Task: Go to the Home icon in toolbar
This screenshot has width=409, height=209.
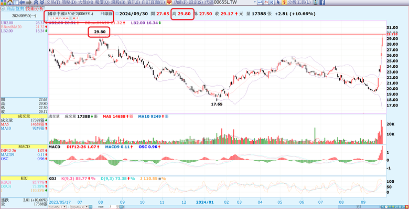Action: pos(9,3)
